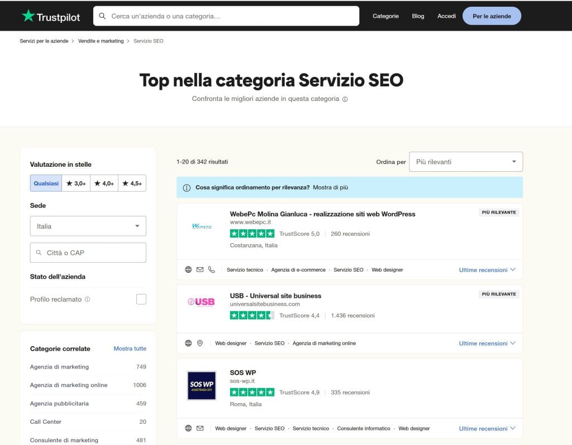Open the Ordina per sorting dropdown
Viewport: 572px width, 445px height.
click(466, 162)
